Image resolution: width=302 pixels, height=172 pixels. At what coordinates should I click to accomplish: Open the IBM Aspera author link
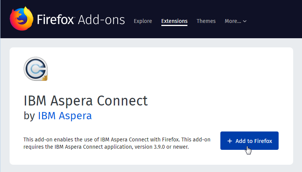65,115
